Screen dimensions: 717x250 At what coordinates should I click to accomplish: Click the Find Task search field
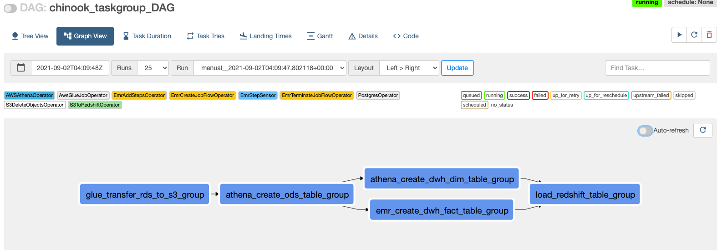coord(657,68)
